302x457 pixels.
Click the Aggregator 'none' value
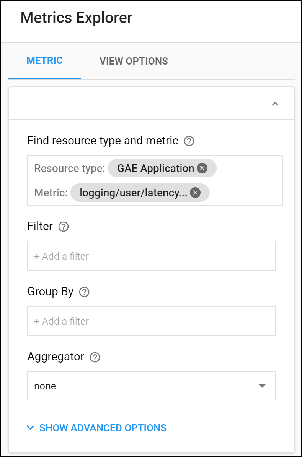coord(45,386)
